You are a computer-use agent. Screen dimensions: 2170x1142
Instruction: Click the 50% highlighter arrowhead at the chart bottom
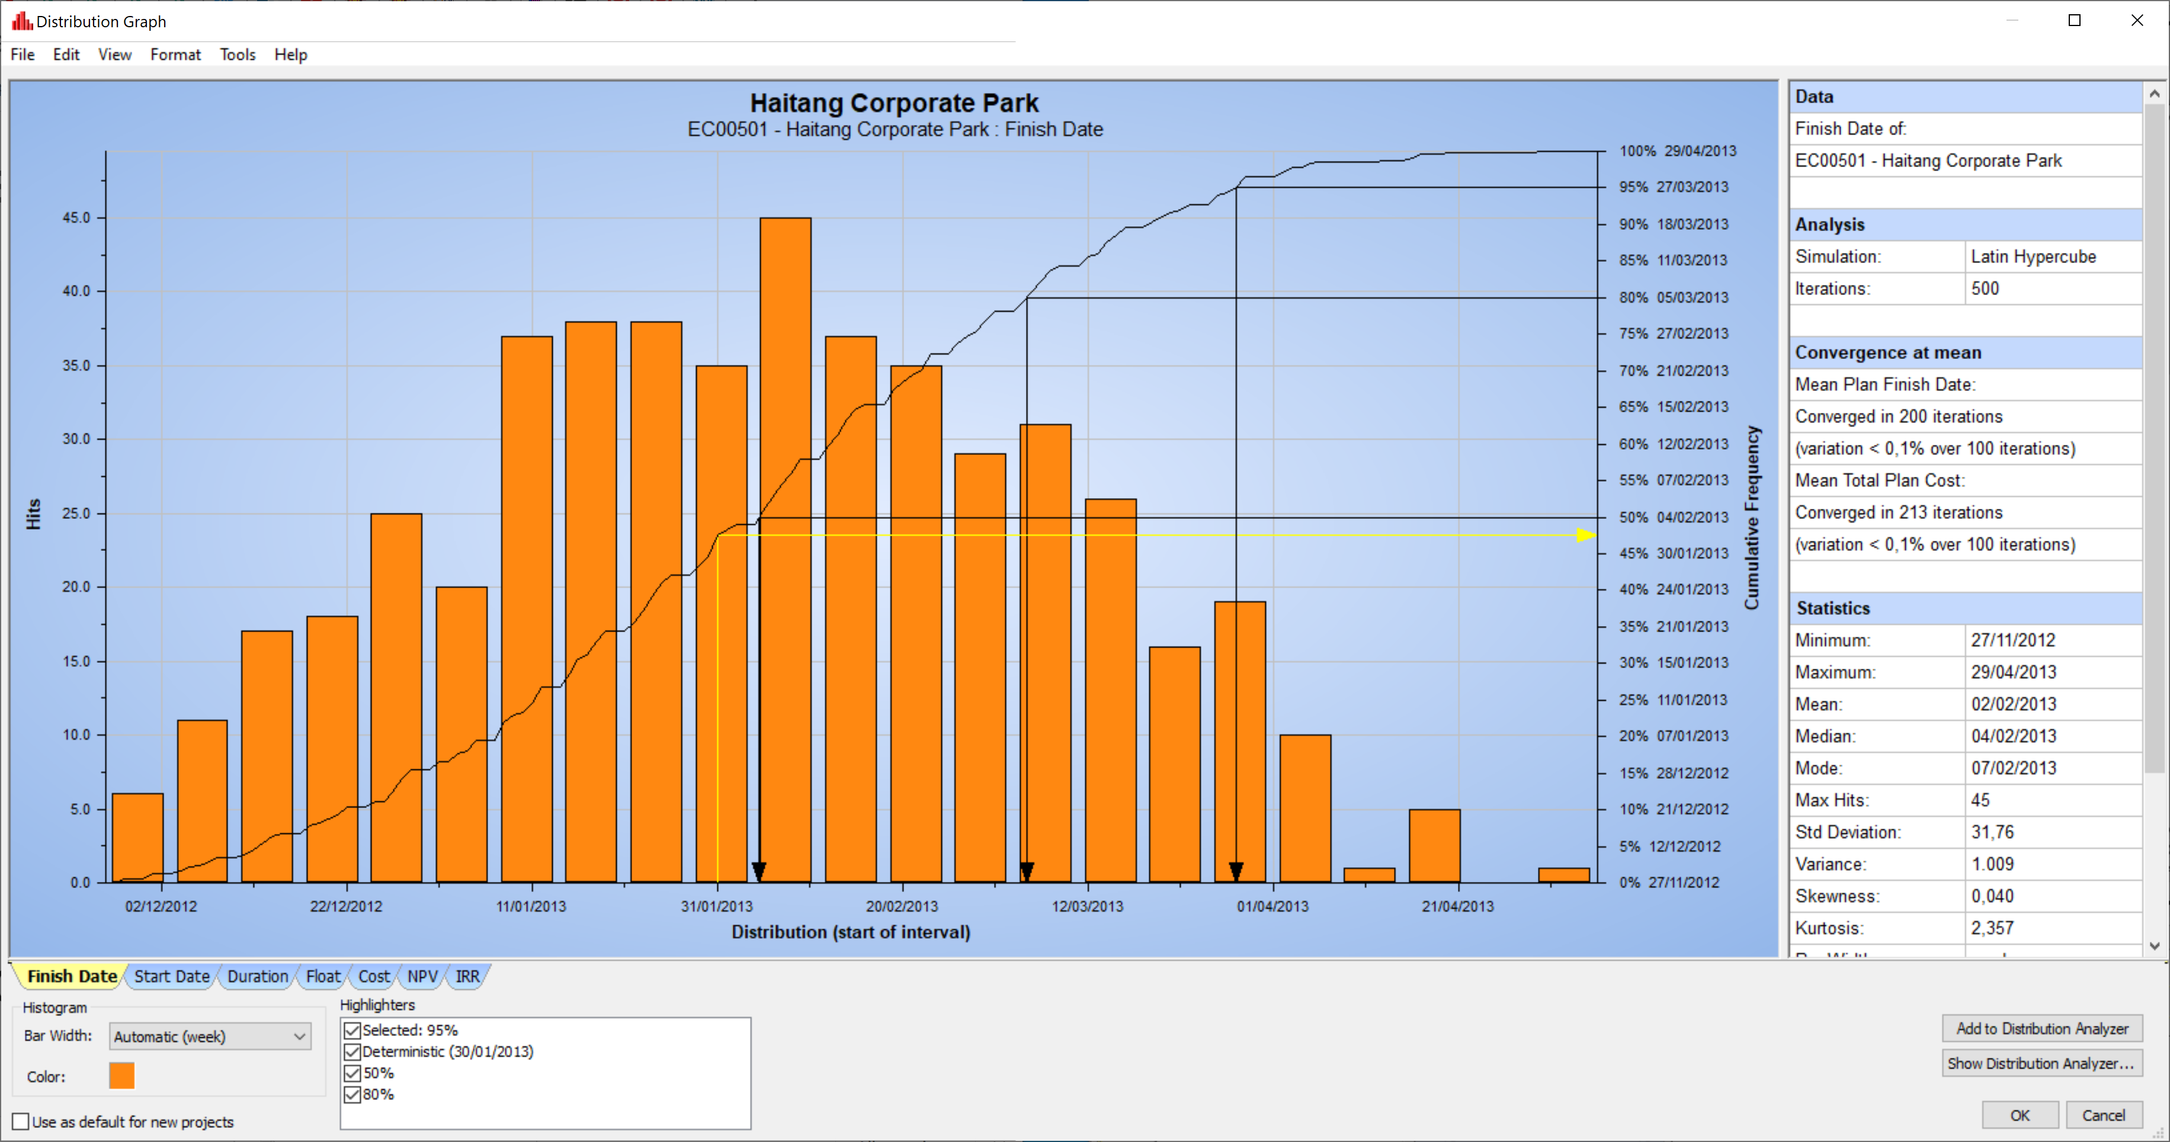click(759, 870)
